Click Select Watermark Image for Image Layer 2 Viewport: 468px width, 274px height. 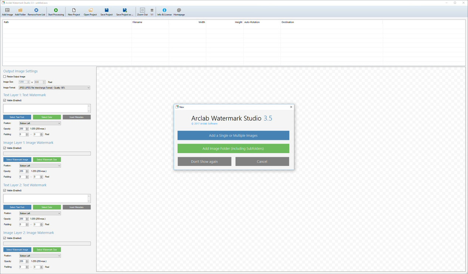pyautogui.click(x=17, y=250)
